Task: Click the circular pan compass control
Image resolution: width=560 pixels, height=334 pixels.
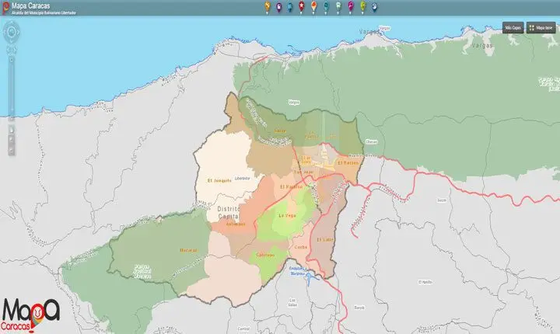Action: pos(11,33)
